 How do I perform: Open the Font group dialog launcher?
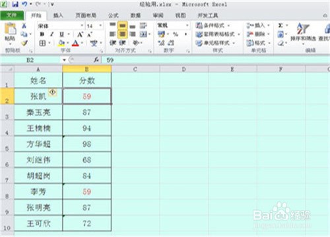click(x=102, y=51)
